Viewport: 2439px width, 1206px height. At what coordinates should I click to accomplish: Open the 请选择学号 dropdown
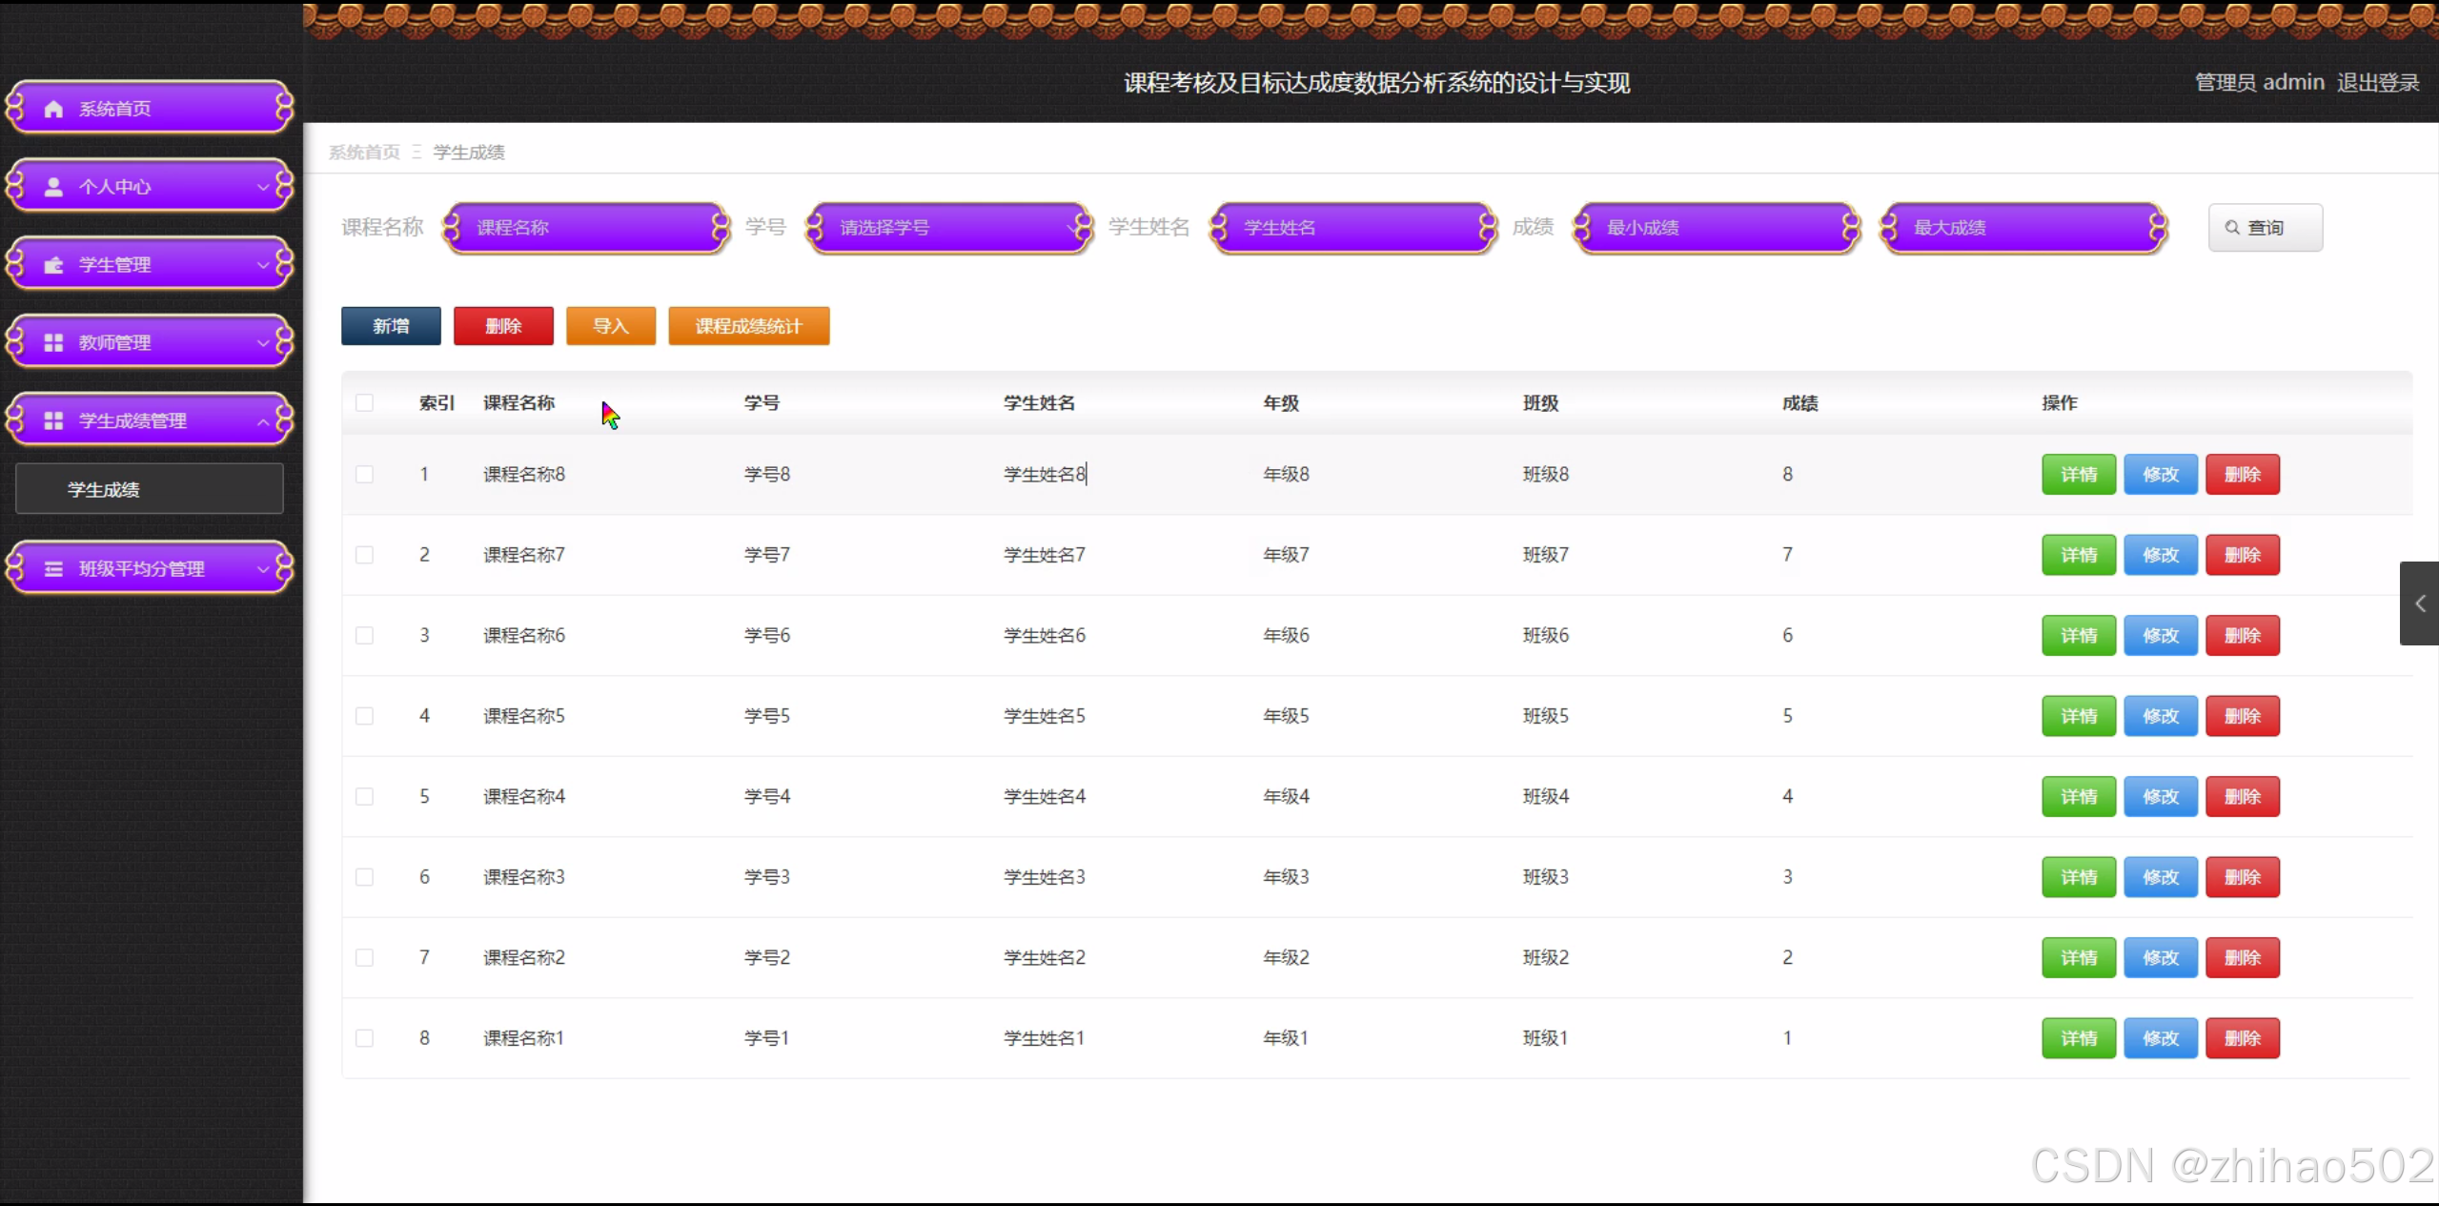tap(948, 228)
